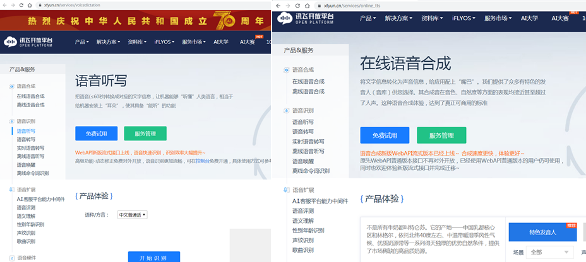Viewport: 586px width, 262px height.
Task: Click the 讯飞开放平台 logo in the right window
Action: (306, 18)
